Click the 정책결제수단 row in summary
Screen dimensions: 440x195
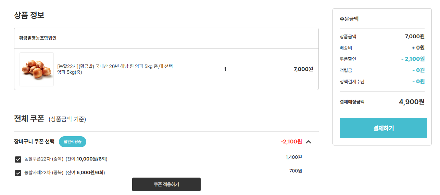[382, 82]
